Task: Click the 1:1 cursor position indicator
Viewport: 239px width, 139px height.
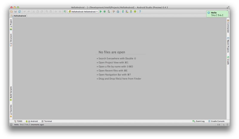Action: [x=219, y=125]
